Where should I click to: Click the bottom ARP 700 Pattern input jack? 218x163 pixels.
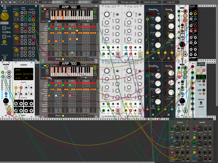[x=47, y=78]
